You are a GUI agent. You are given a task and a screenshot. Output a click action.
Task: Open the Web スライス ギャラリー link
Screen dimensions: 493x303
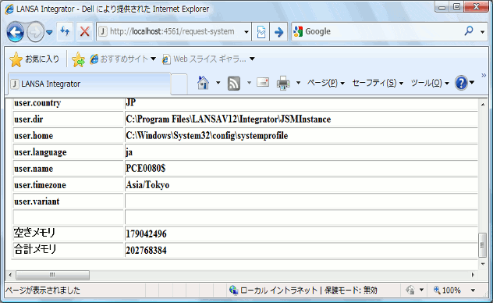pyautogui.click(x=204, y=59)
